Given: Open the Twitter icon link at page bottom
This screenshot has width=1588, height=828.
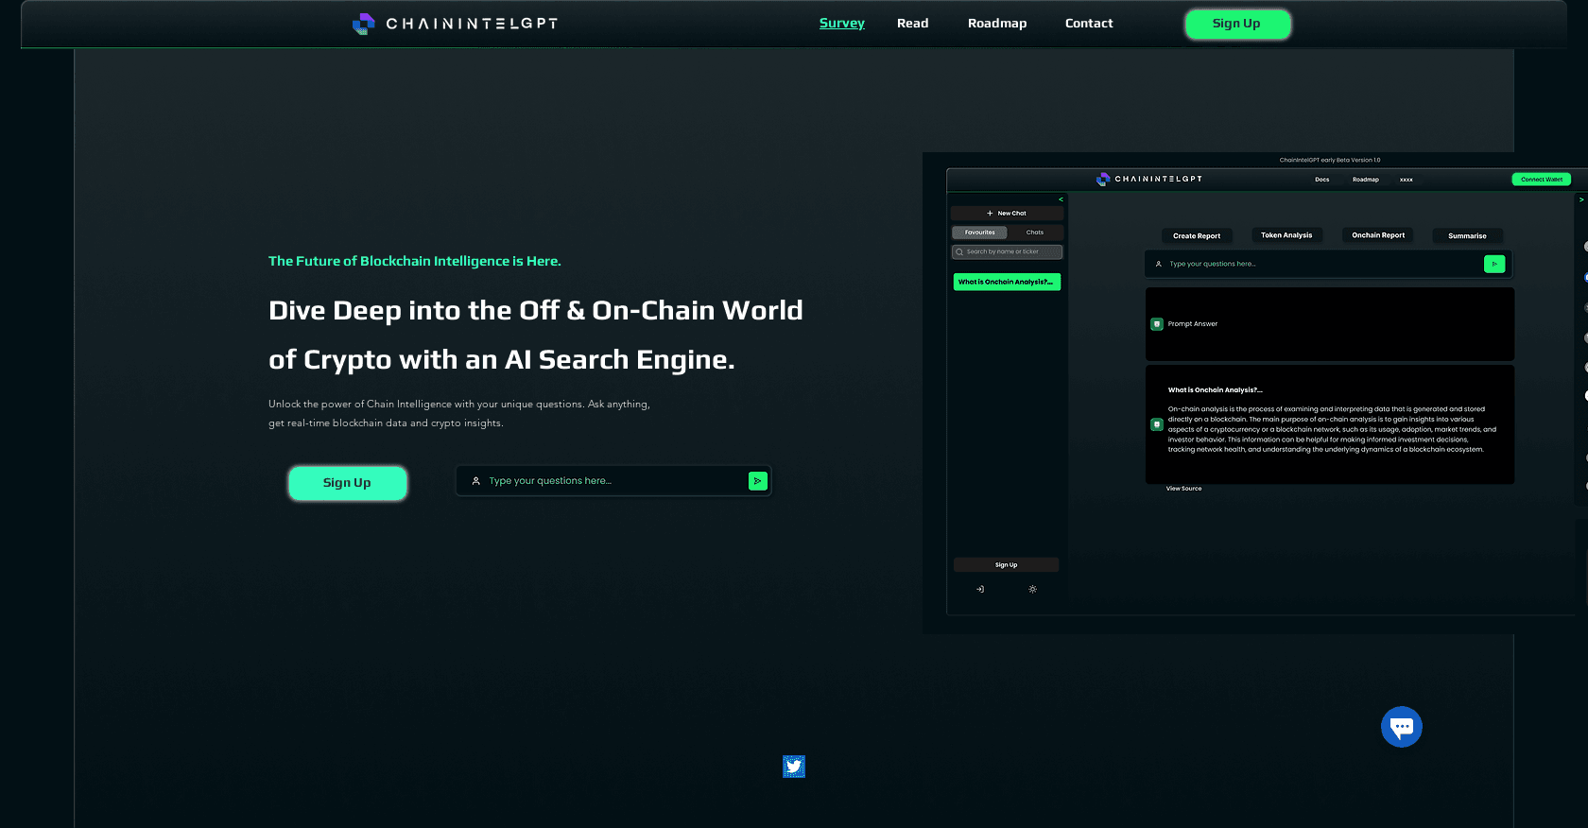Looking at the screenshot, I should 794,767.
